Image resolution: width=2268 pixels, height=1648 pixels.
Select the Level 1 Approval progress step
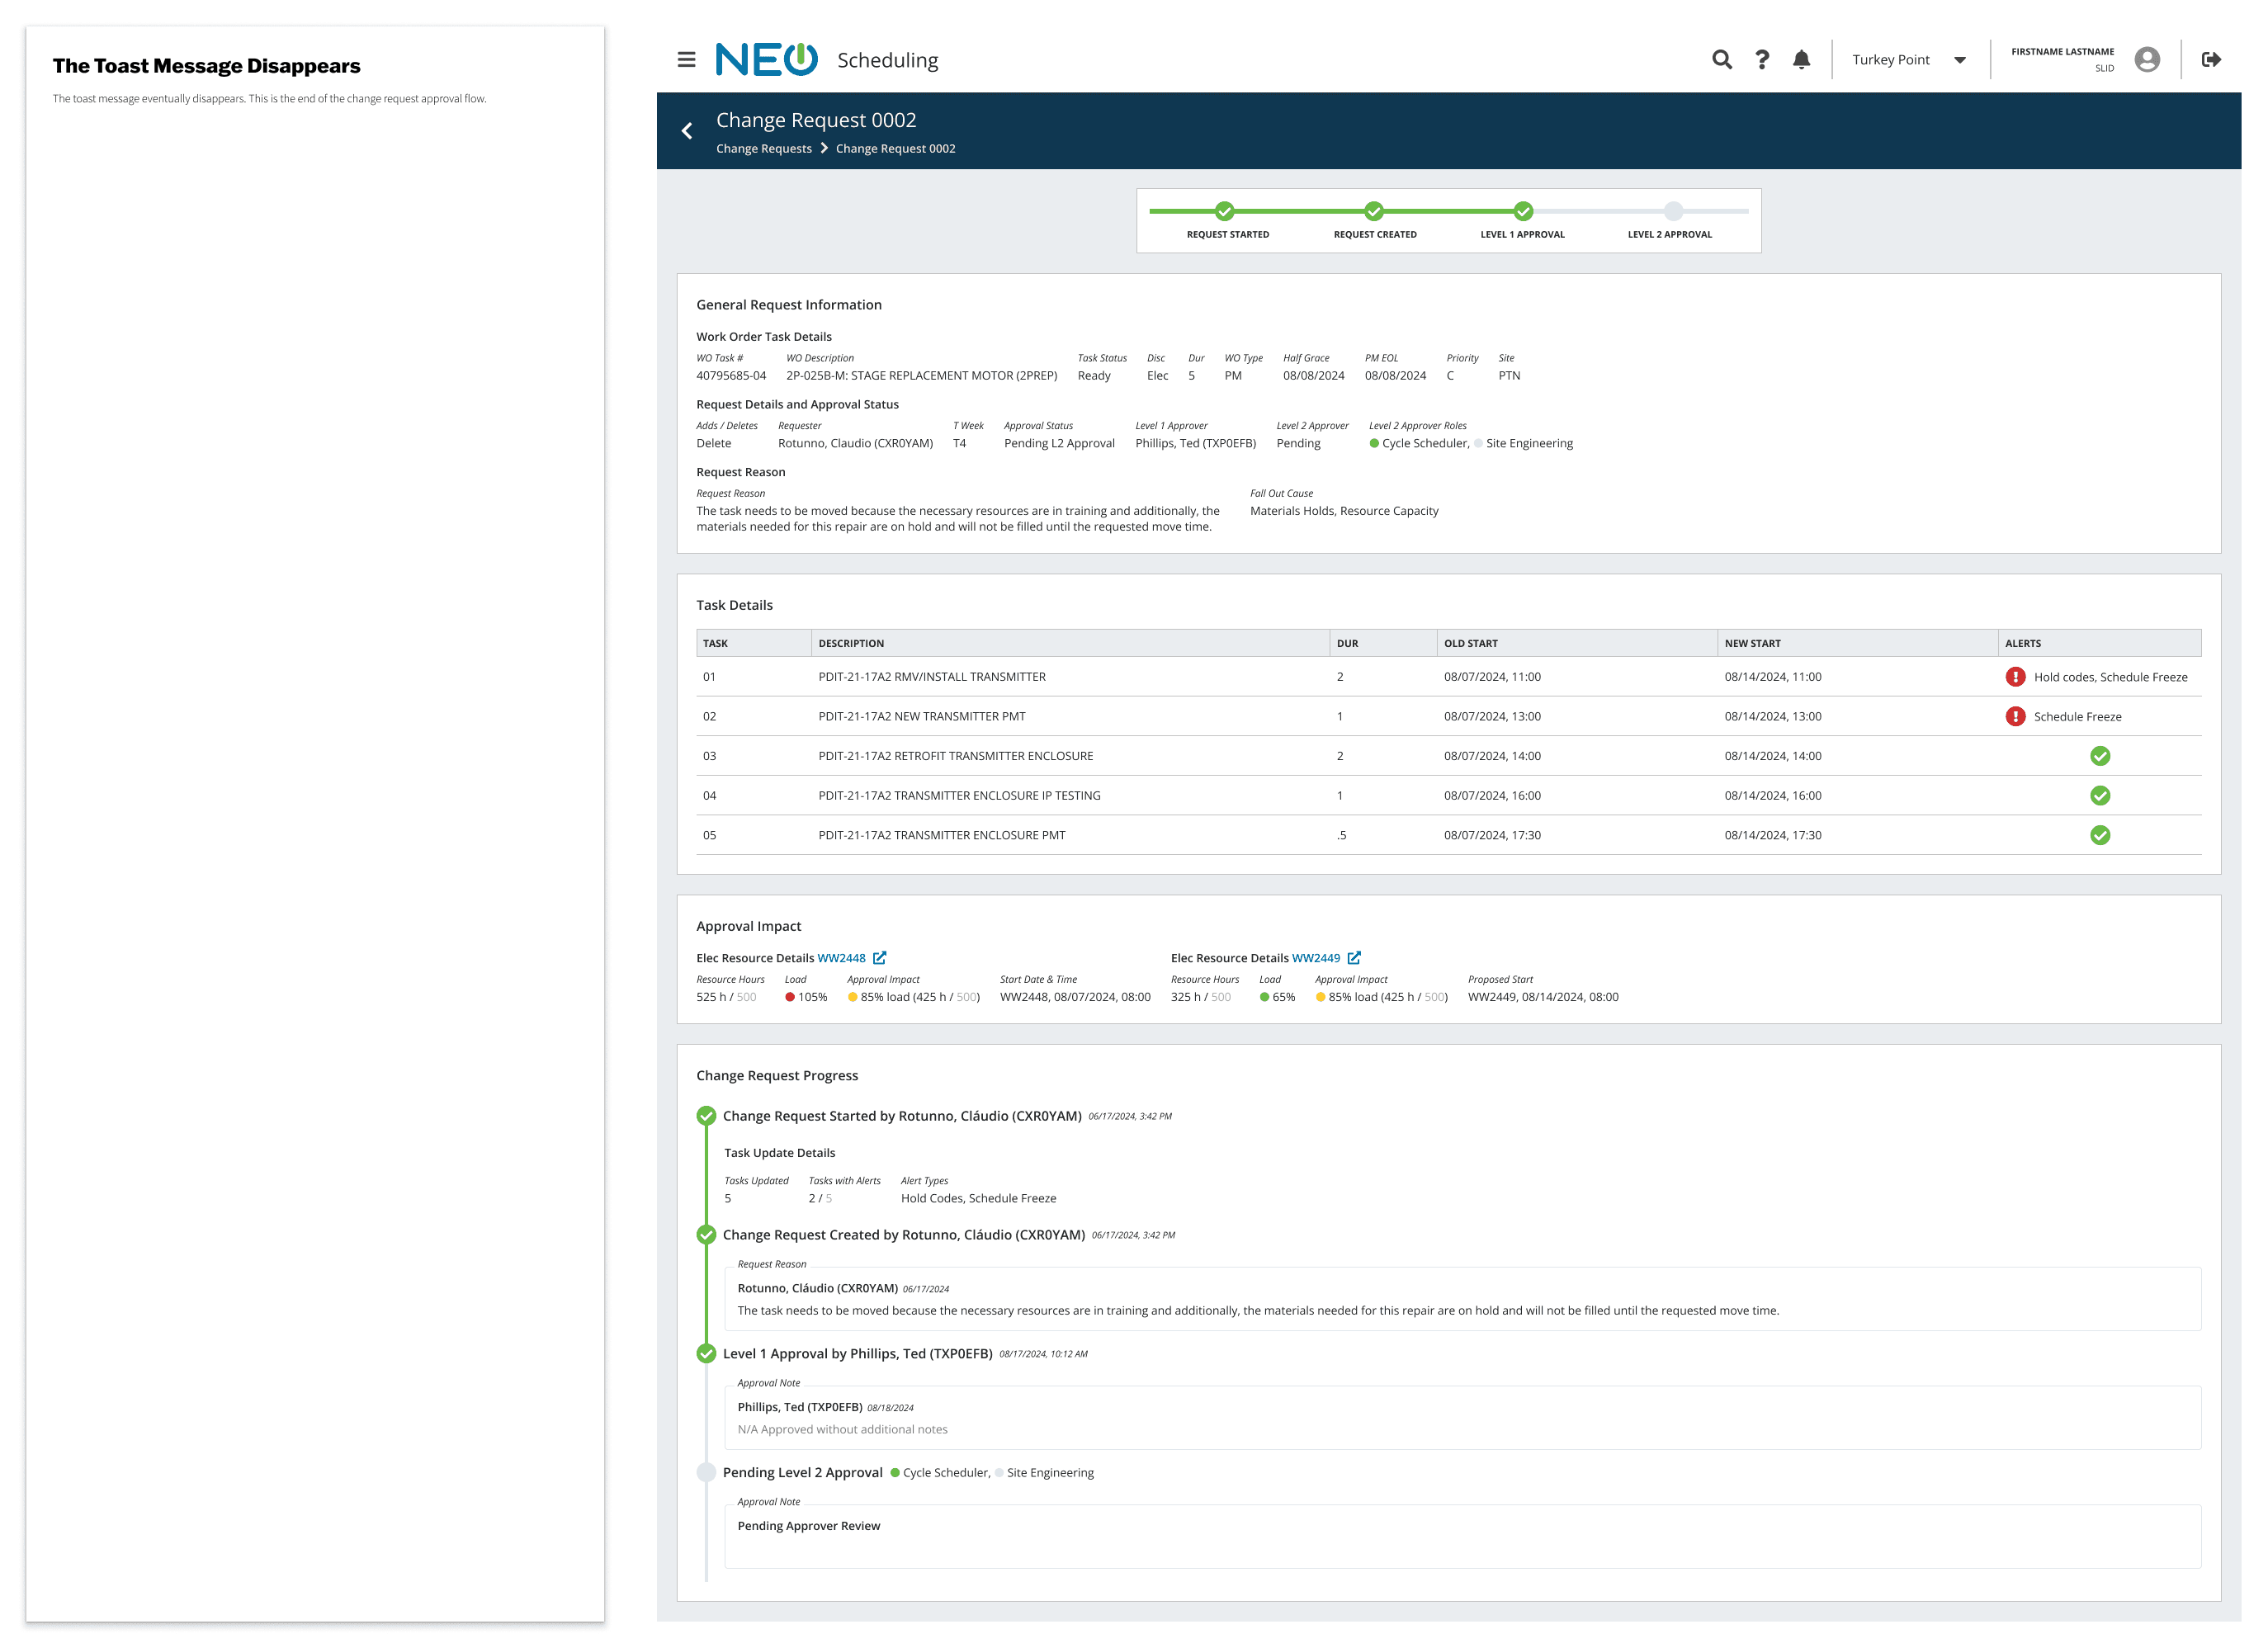[1523, 211]
